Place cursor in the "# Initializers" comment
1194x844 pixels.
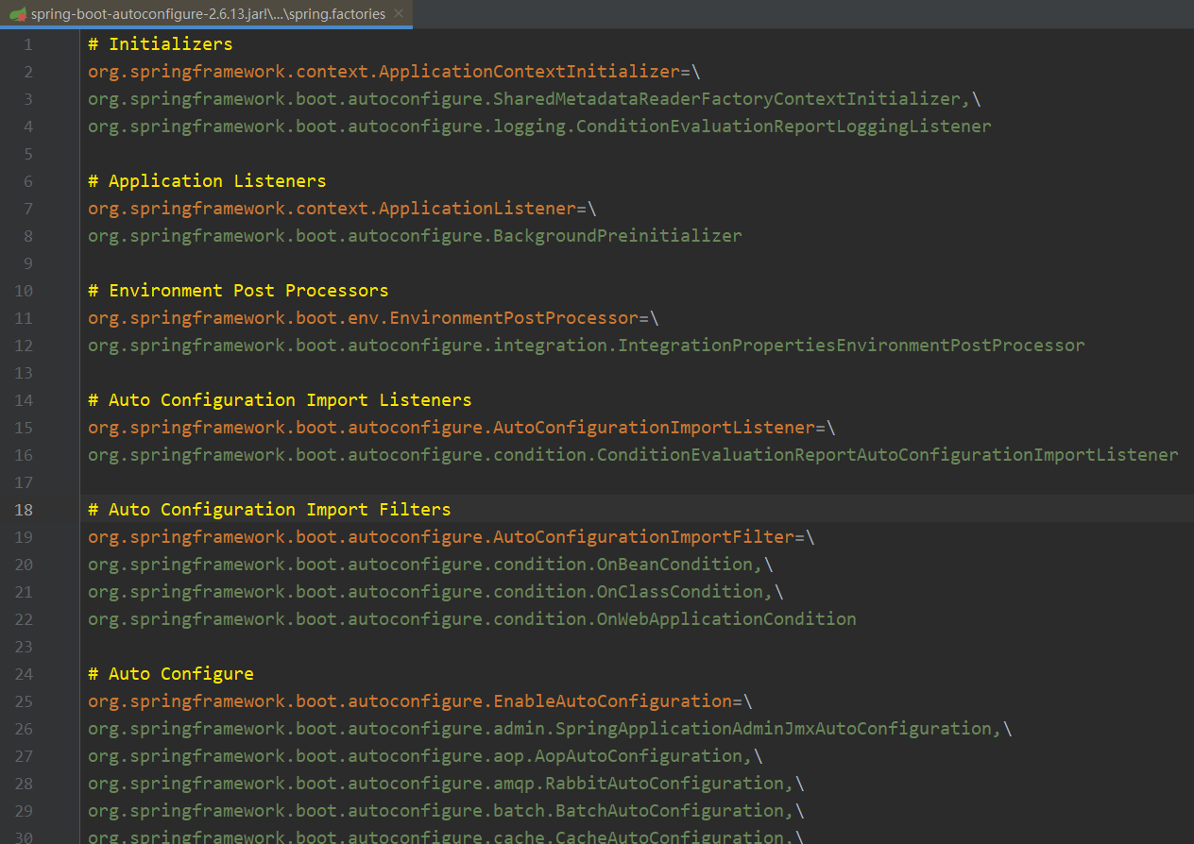(x=159, y=43)
